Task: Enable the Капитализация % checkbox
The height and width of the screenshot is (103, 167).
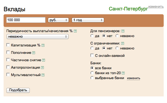Action: click(x=8, y=45)
